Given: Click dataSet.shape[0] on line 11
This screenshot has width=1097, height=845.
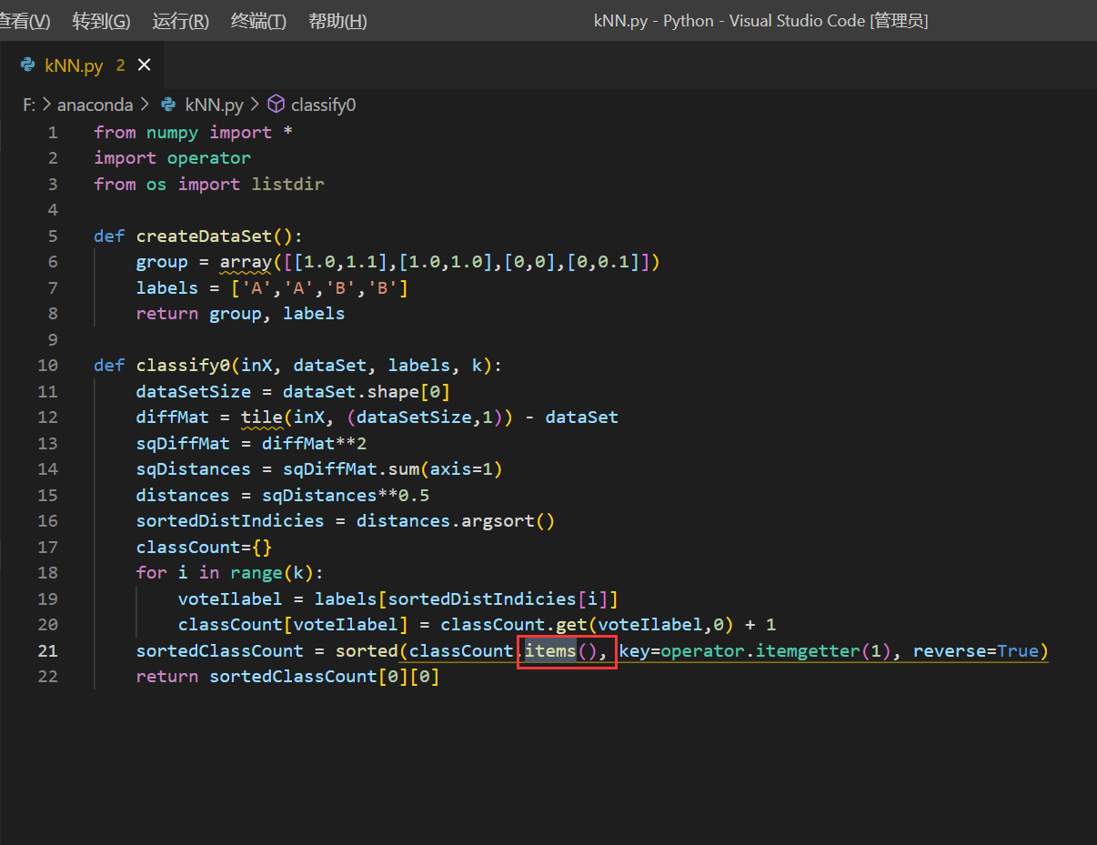Looking at the screenshot, I should click(x=367, y=392).
